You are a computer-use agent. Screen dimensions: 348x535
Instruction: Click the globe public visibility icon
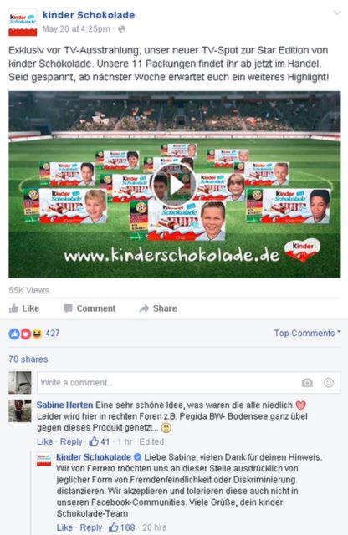(x=121, y=29)
